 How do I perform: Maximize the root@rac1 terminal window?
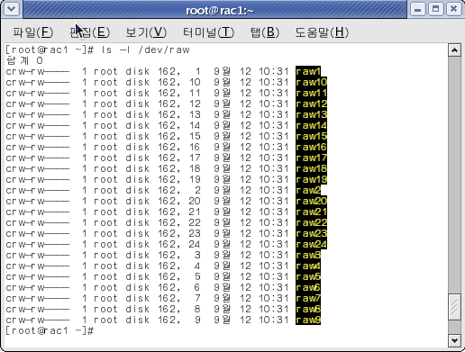coord(435,9)
